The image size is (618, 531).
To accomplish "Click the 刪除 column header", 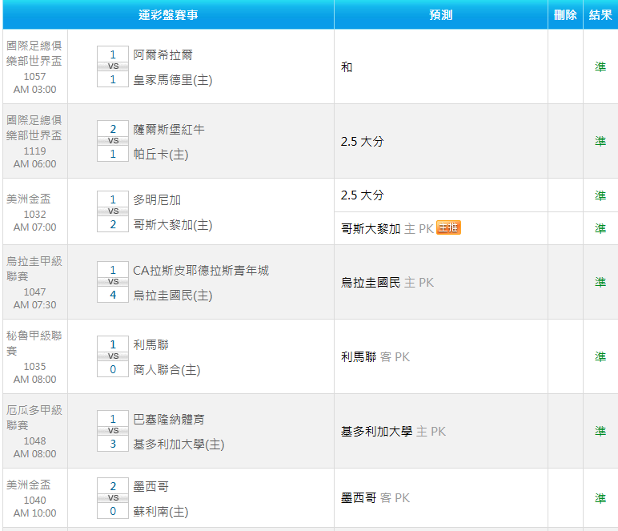I will pyautogui.click(x=565, y=15).
